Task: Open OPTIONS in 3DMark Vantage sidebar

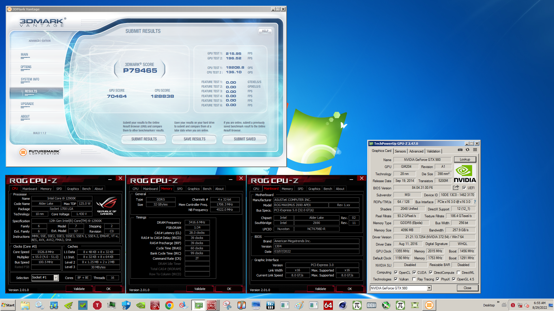Action: [x=26, y=67]
